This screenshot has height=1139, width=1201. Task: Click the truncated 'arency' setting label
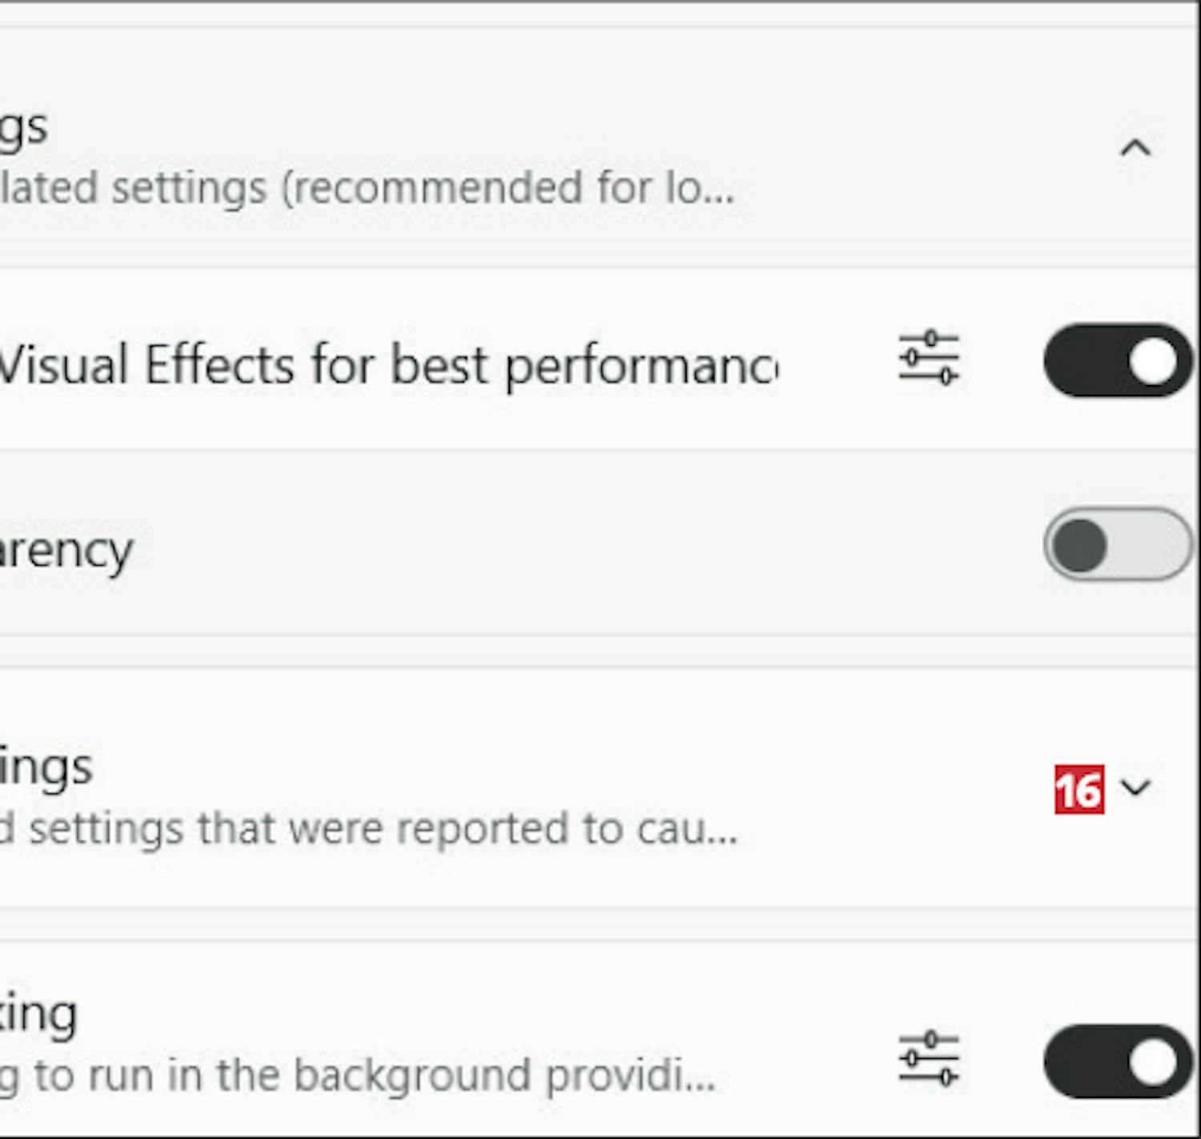pos(66,551)
